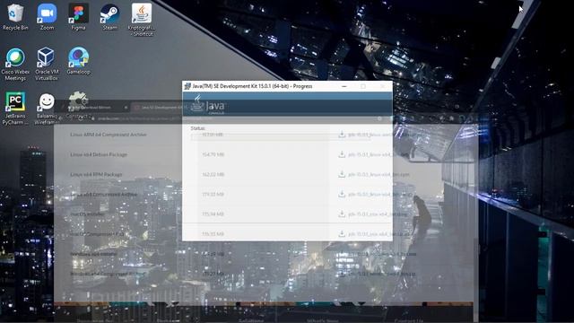Select the '175.94 MB' file size
The height and width of the screenshot is (323, 574).
[213, 214]
